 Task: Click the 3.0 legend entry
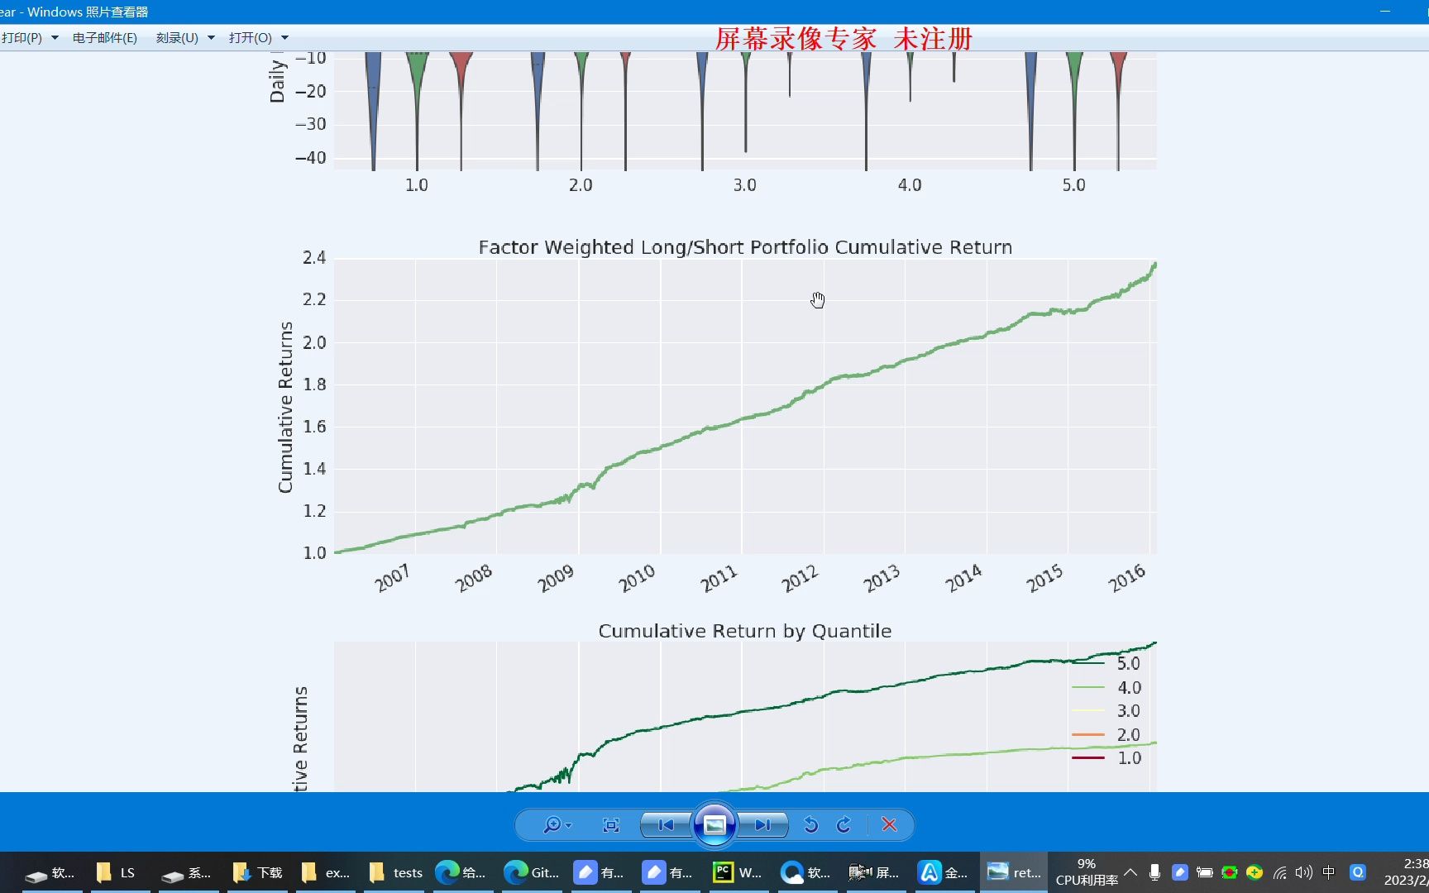click(x=1106, y=710)
